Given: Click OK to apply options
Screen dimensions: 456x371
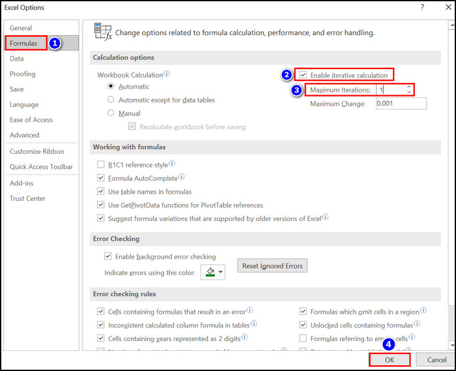Looking at the screenshot, I should click(x=390, y=360).
